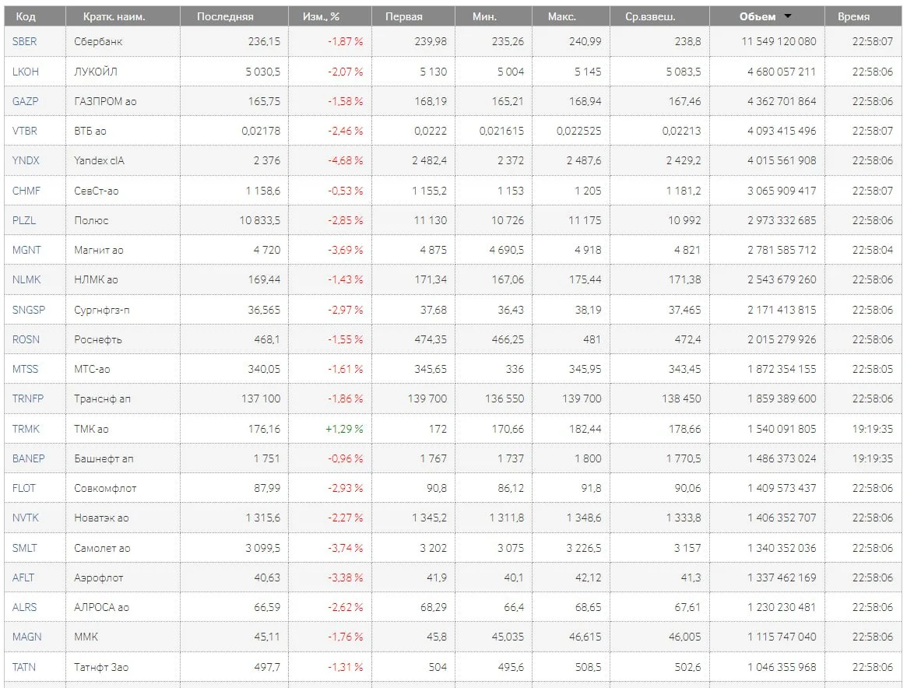Click the Макс. column header
This screenshot has height=688, width=907.
pos(561,16)
